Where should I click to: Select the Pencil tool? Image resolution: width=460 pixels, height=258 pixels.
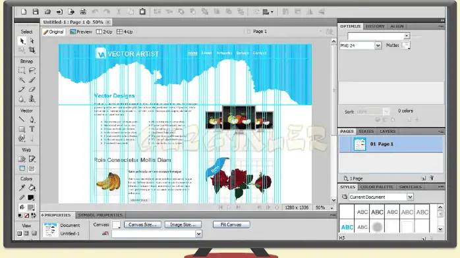(x=22, y=90)
